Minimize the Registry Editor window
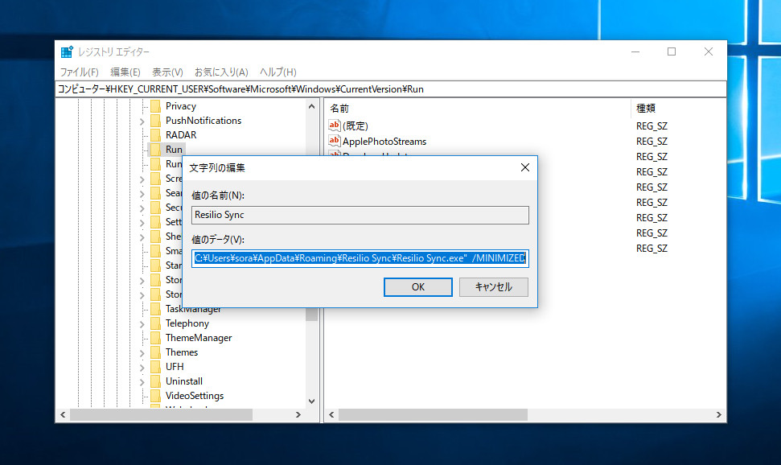The width and height of the screenshot is (781, 465). (635, 51)
